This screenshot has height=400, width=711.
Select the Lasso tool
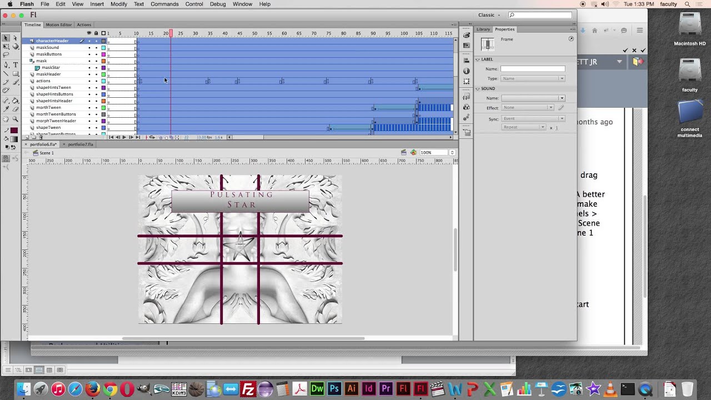6,54
